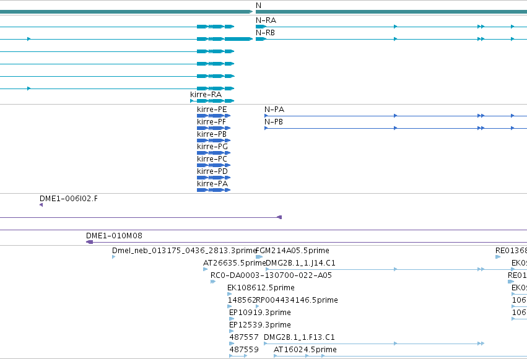Viewport: 527px width, 359px height.
Task: Select the AT26635.5prime EST label
Action: (x=234, y=263)
